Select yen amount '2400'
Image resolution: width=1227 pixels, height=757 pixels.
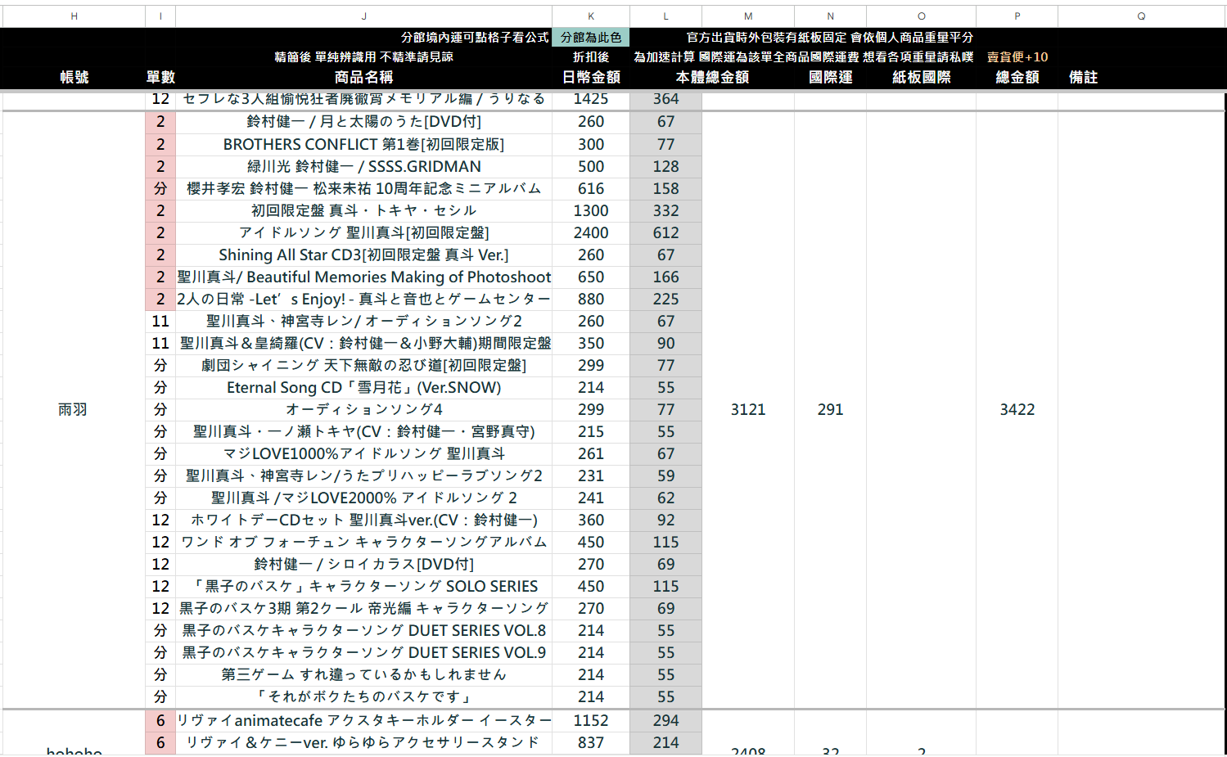(591, 233)
